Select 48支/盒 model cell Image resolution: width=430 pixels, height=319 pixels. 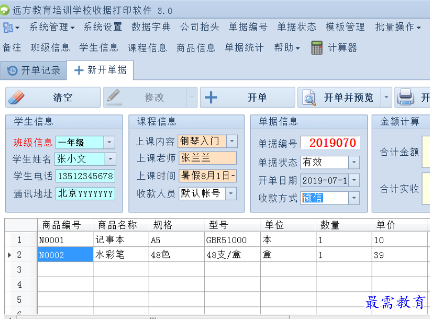[233, 255]
